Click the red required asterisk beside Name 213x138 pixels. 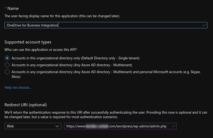point(6,8)
